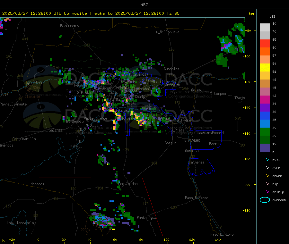
Task: Select the 48 dBZ orange-tan swatch
Action: click(265, 84)
